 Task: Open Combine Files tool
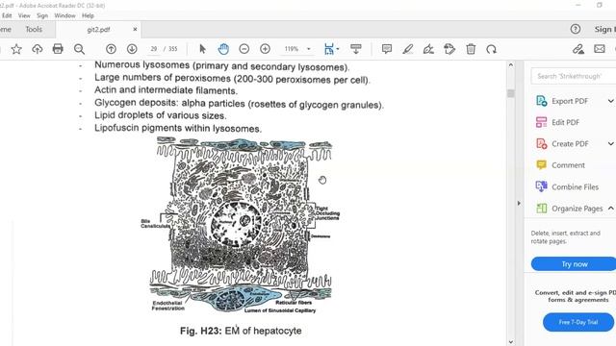tap(567, 186)
